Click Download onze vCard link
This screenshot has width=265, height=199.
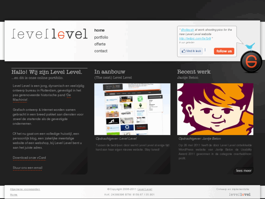pyautogui.click(x=29, y=158)
